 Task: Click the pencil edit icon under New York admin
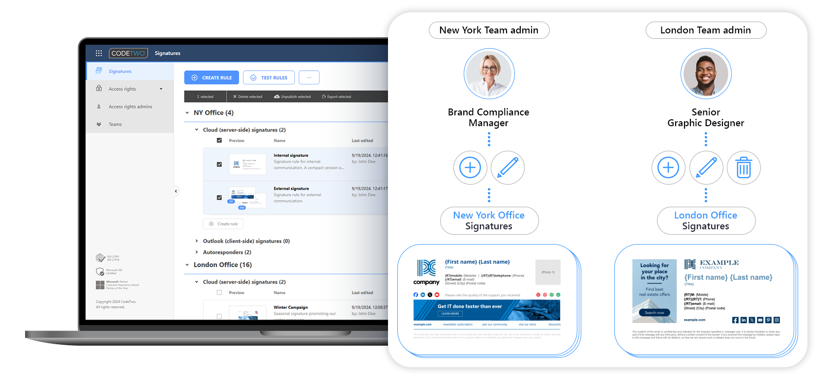tap(508, 168)
